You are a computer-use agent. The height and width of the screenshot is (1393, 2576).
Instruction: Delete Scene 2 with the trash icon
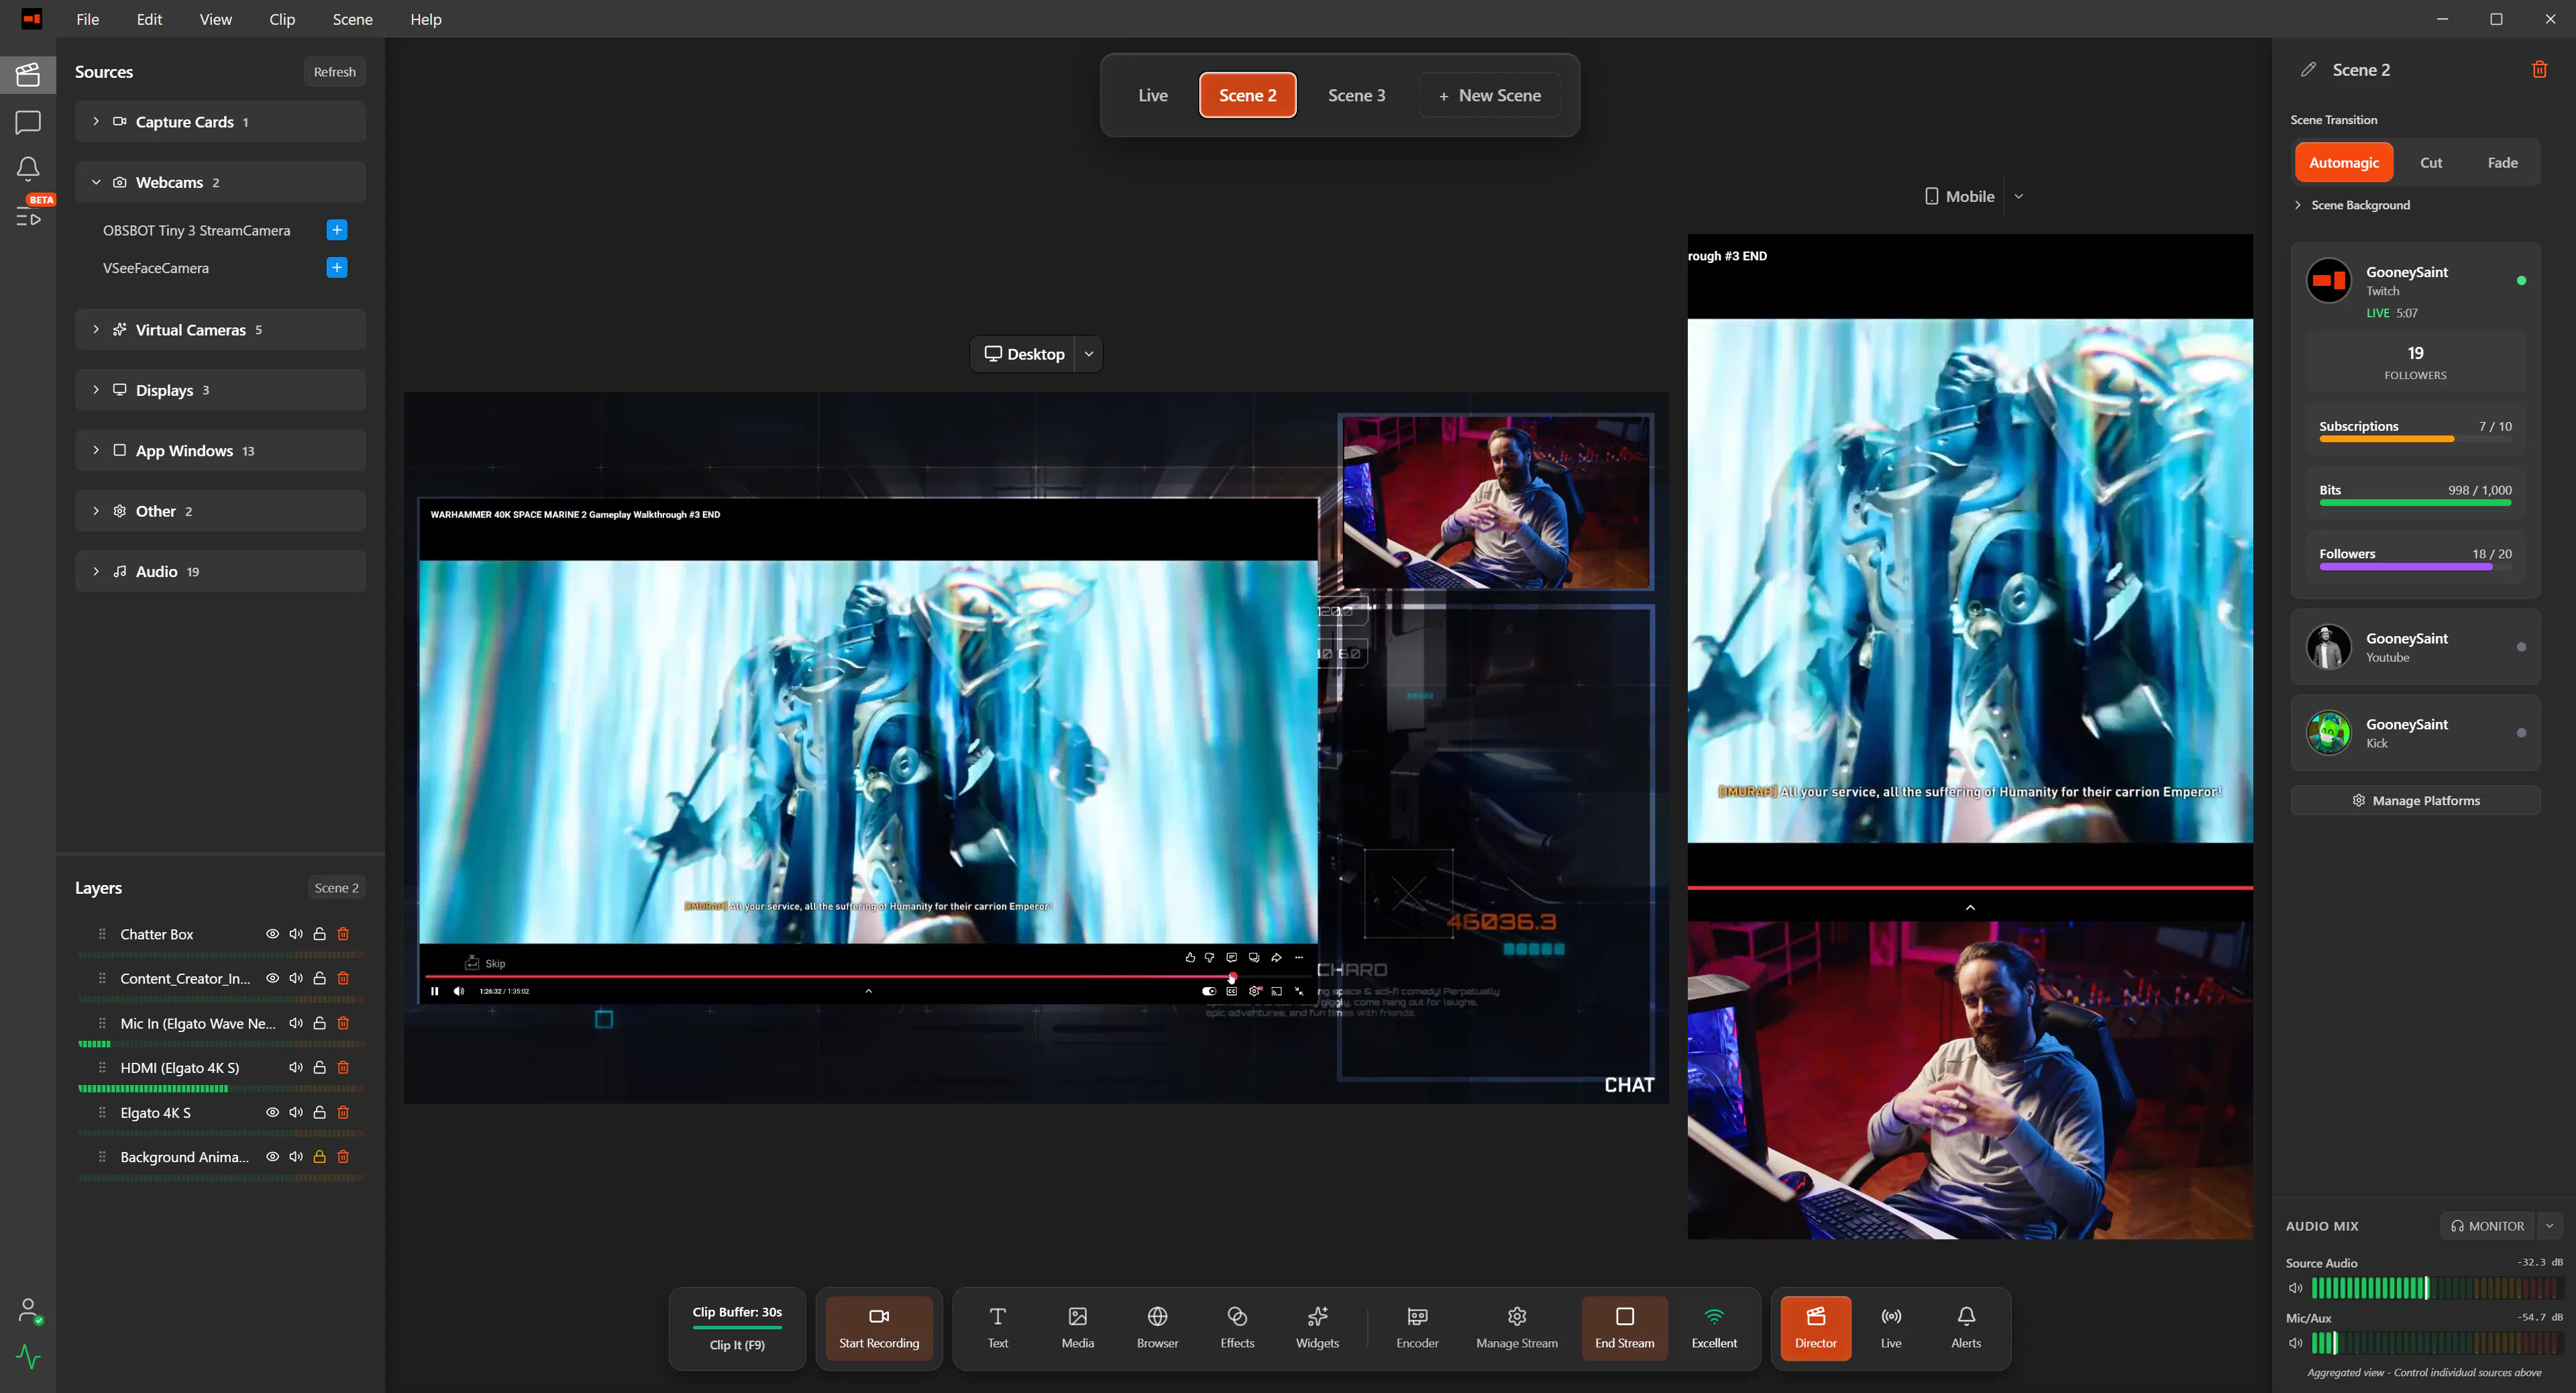click(x=2539, y=69)
